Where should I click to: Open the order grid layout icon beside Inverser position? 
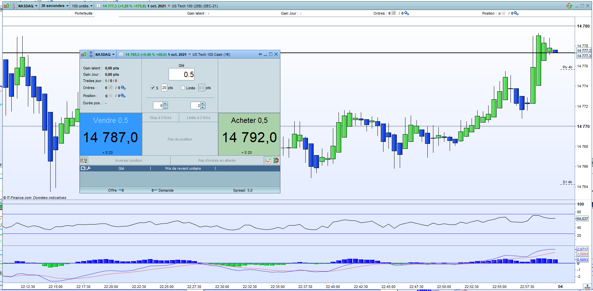pos(84,160)
